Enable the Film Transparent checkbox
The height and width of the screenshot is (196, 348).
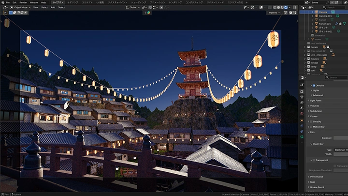314,160
